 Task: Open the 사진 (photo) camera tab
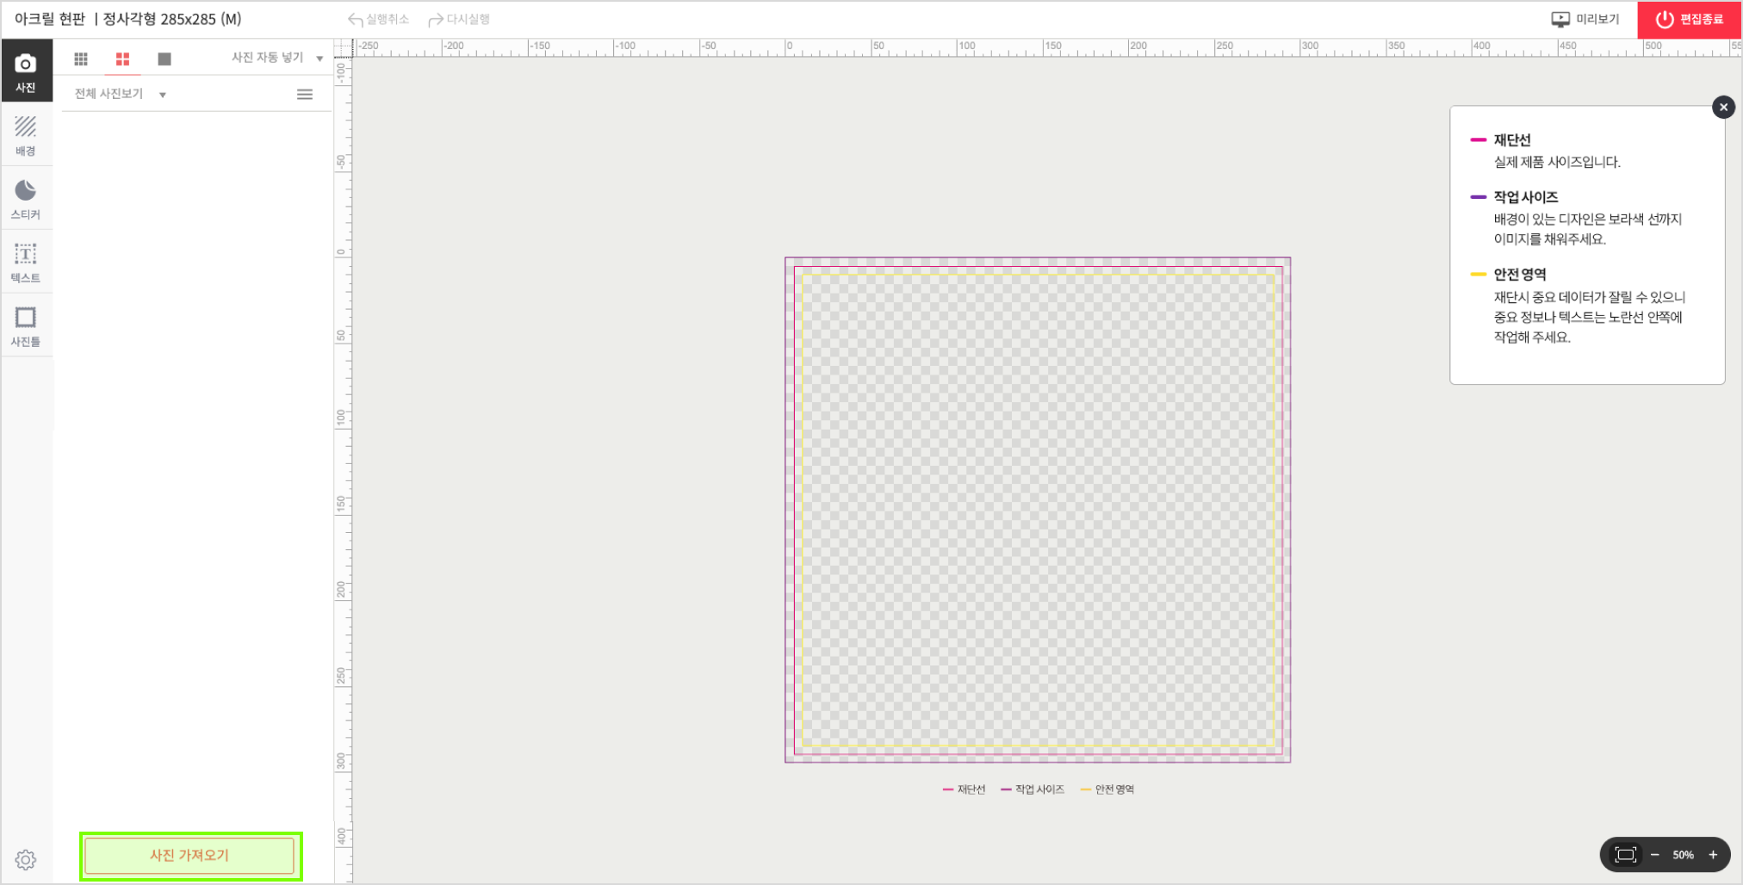point(26,72)
